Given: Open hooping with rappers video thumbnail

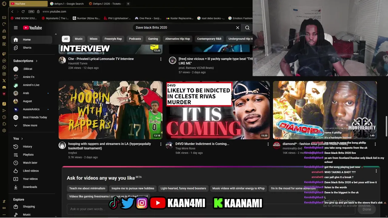Looking at the screenshot, I should pyautogui.click(x=110, y=110).
